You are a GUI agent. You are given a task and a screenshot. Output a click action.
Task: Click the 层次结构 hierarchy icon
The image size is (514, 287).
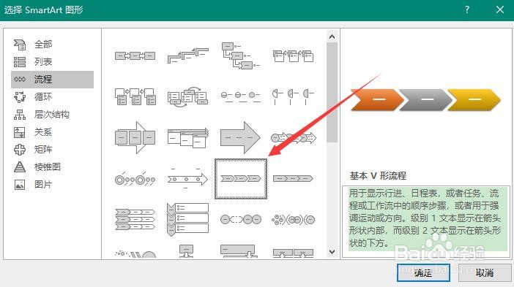pos(19,115)
